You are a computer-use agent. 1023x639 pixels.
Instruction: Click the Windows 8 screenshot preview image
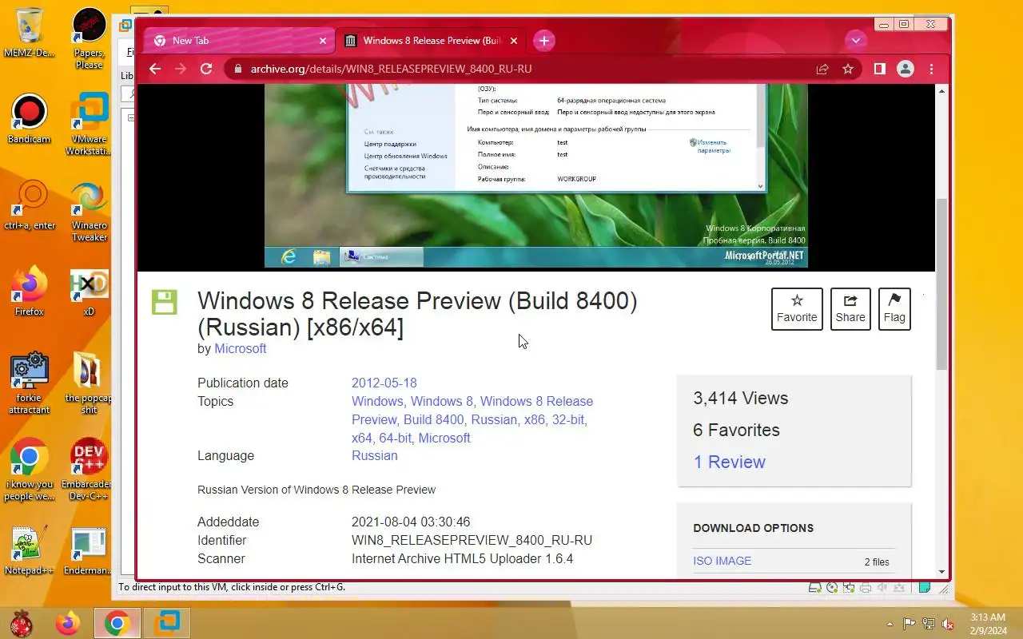[x=536, y=176]
